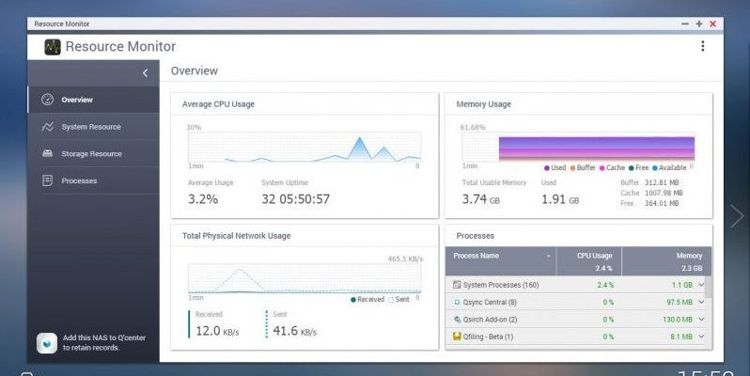Screen dimensions: 750x376
Task: Click the Available legend color dot
Action: pyautogui.click(x=655, y=168)
